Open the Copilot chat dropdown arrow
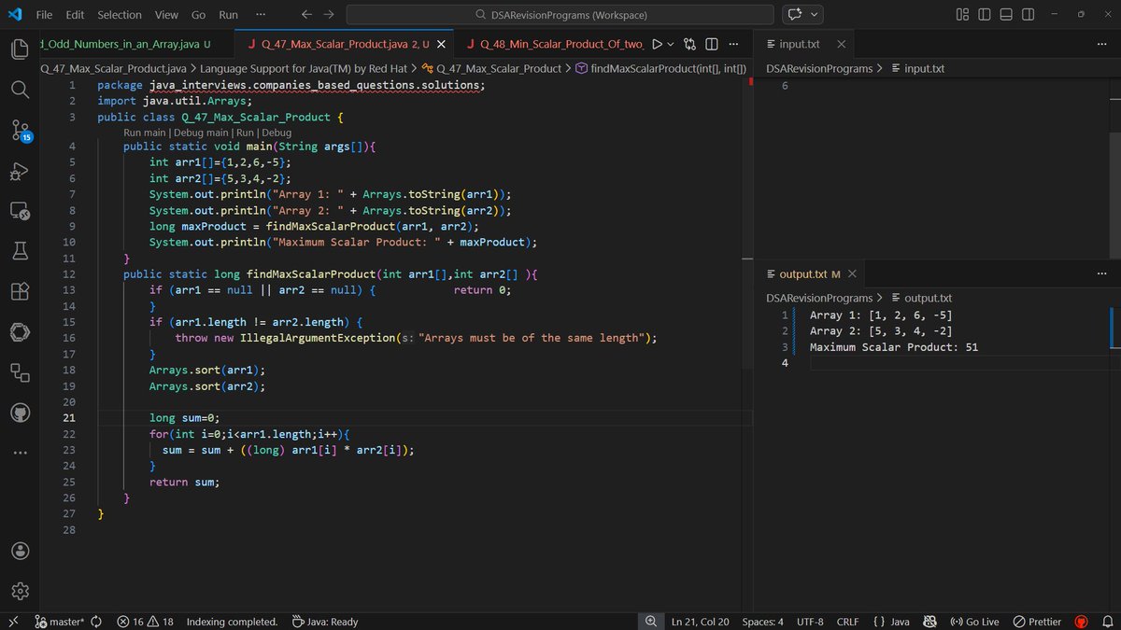 pos(816,15)
